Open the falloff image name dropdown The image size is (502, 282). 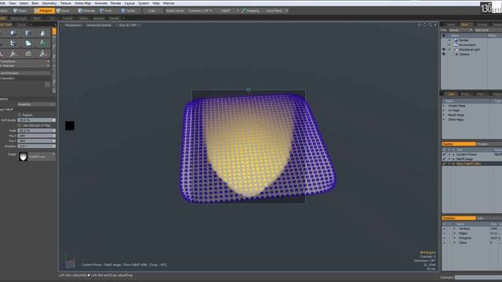(x=42, y=157)
